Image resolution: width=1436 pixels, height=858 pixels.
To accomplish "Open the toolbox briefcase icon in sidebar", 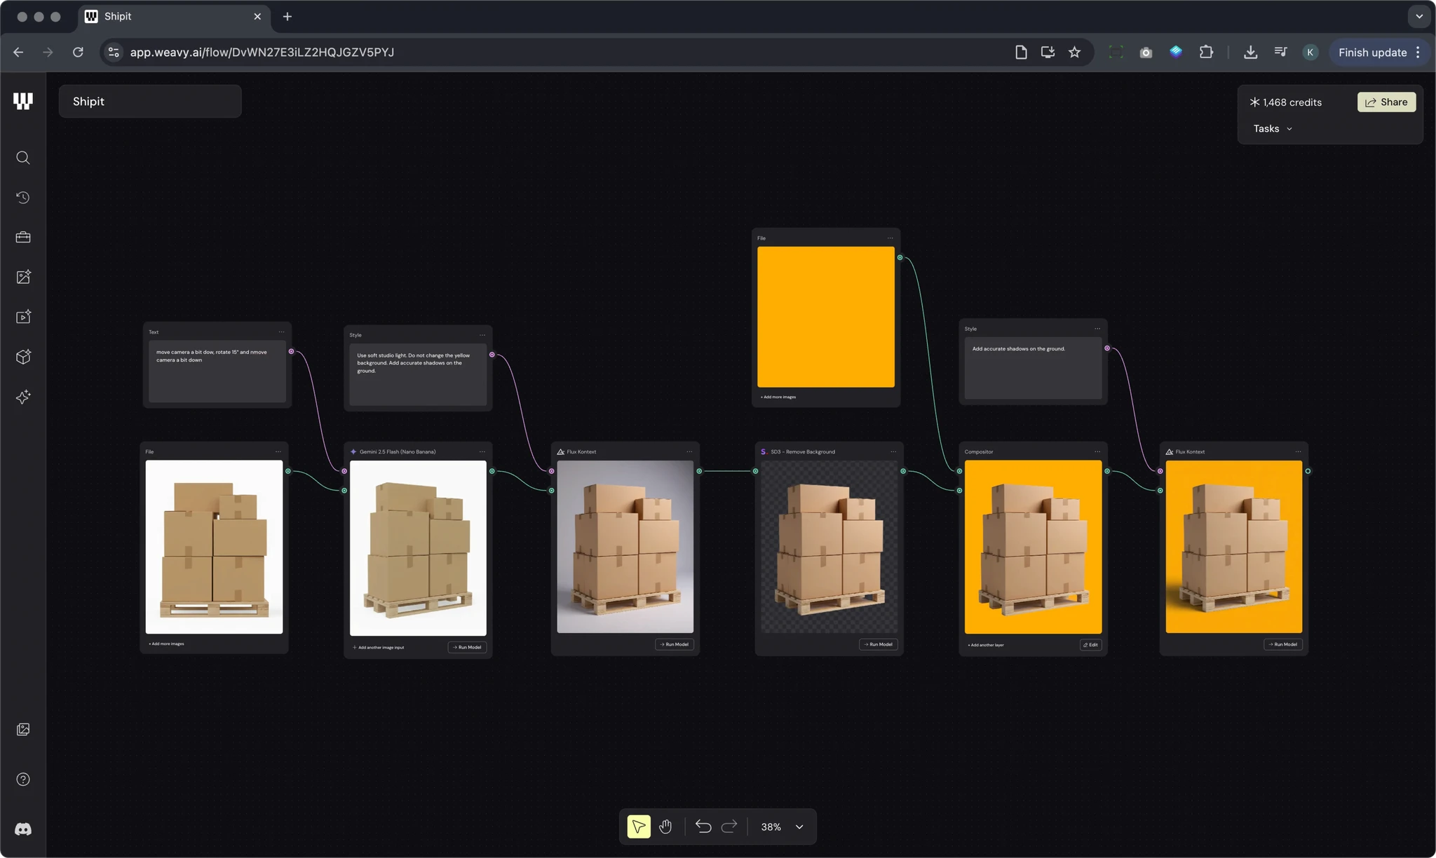I will [x=23, y=237].
